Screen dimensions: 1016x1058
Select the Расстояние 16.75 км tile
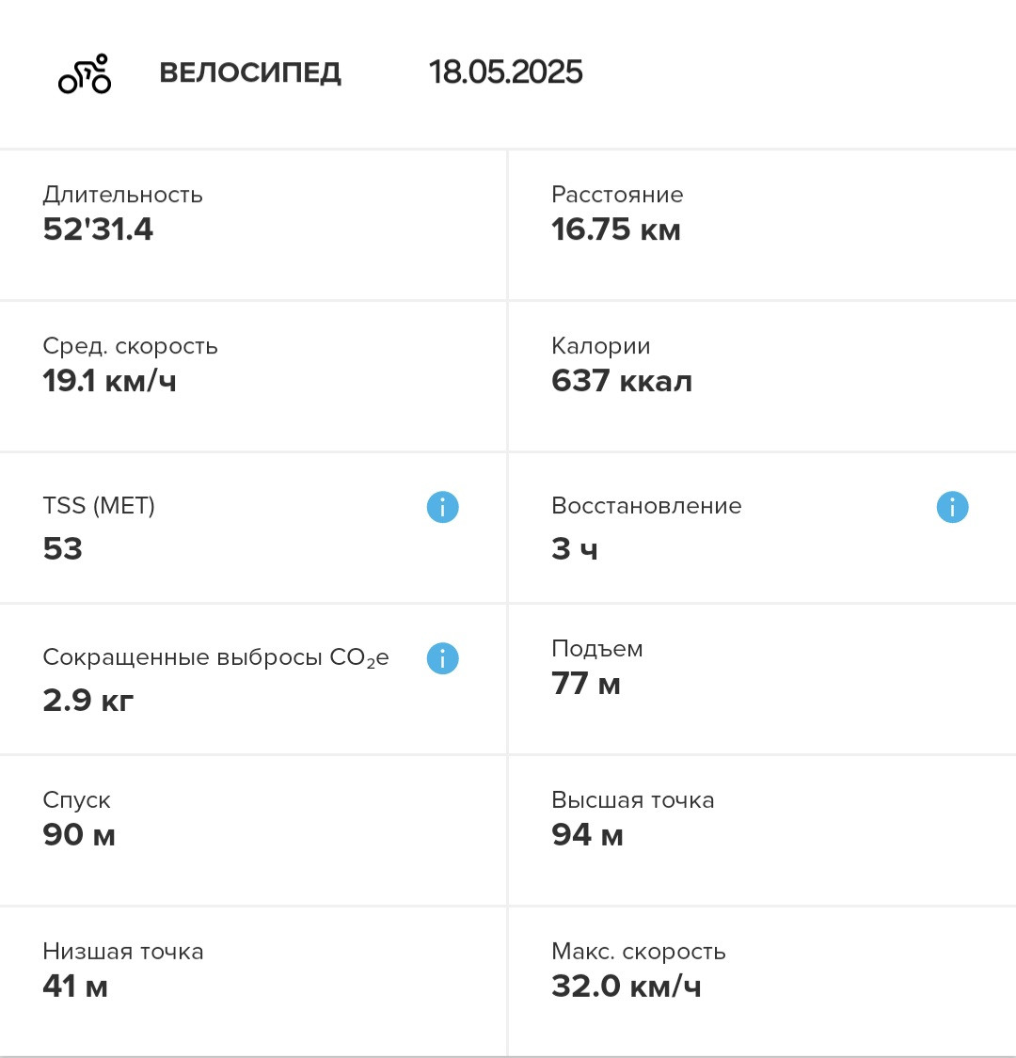coord(762,226)
